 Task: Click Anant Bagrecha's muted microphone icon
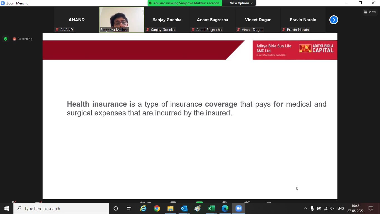(x=193, y=30)
